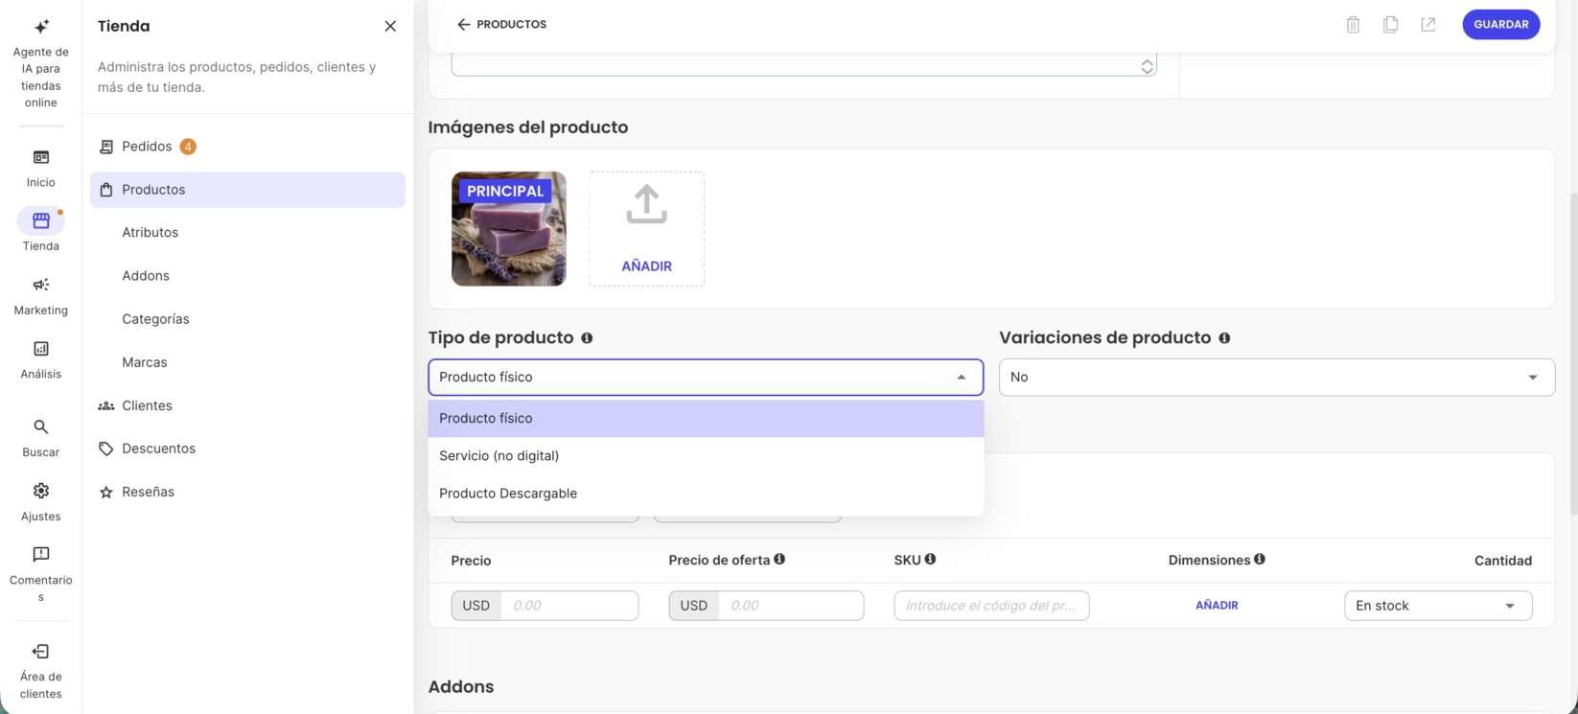The image size is (1578, 714).
Task: Click info icon beside Precio de oferta
Action: point(779,559)
